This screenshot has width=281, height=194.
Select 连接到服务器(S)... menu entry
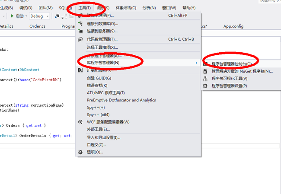pos(138,31)
